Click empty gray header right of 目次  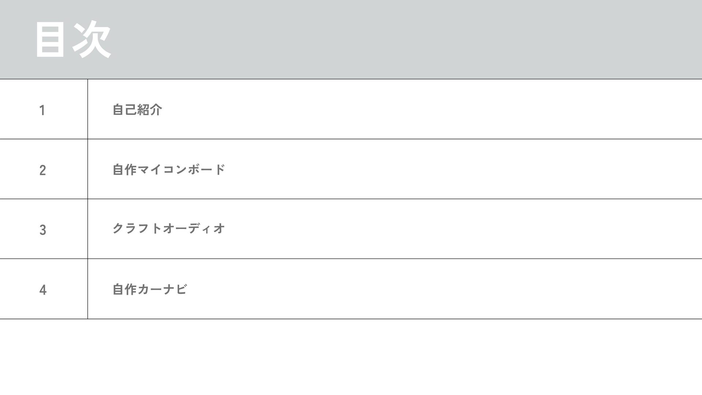[x=402, y=39]
